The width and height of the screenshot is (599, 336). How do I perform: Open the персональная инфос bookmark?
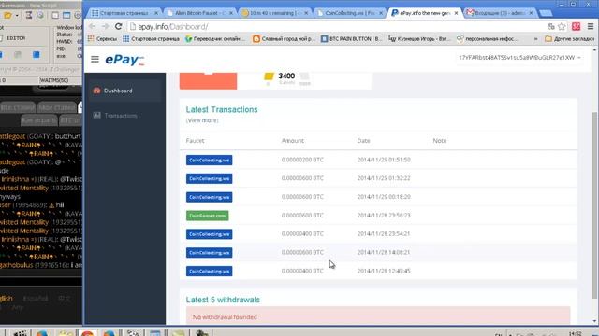(488, 39)
